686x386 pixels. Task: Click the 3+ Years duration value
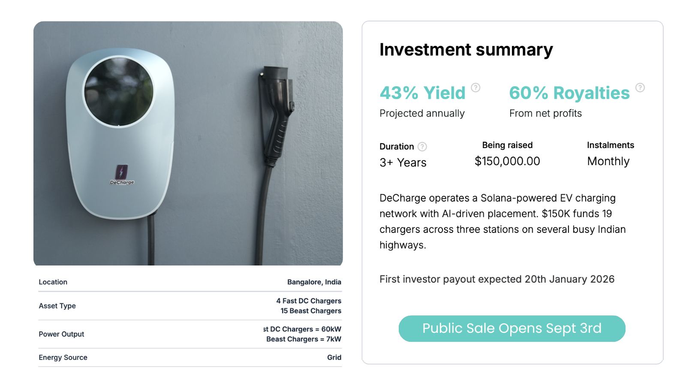click(x=403, y=163)
